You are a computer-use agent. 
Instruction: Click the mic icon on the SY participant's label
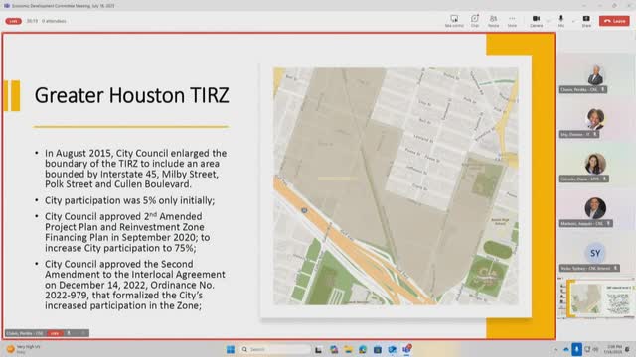pyautogui.click(x=615, y=268)
